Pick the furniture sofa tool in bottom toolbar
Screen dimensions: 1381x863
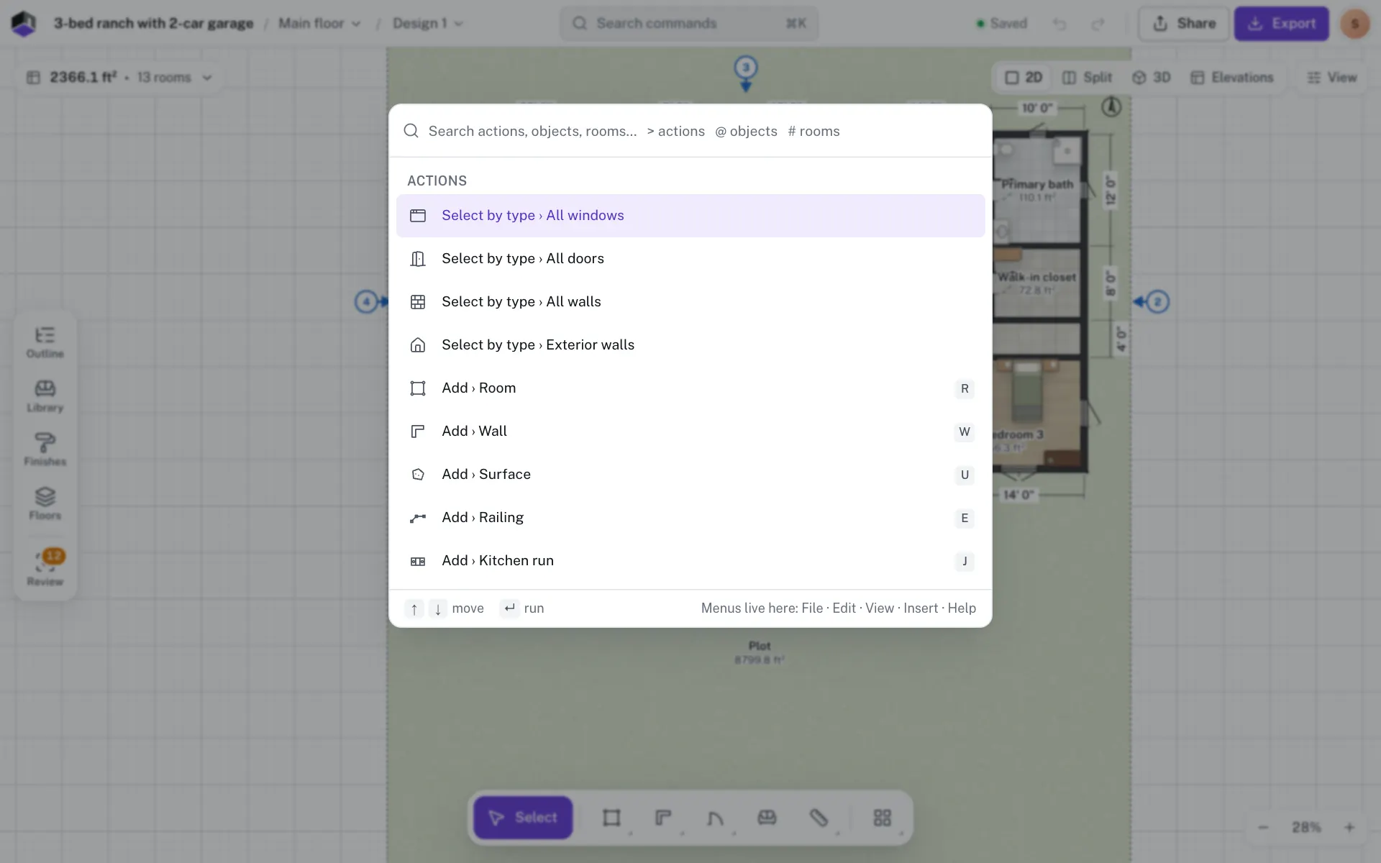tap(767, 818)
